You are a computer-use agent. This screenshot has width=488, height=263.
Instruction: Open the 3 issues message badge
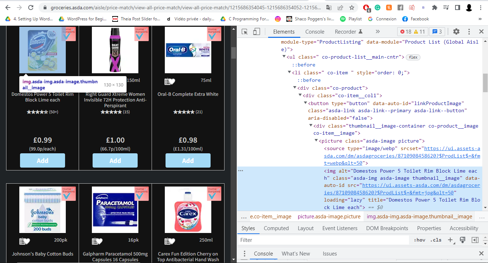pos(437,32)
